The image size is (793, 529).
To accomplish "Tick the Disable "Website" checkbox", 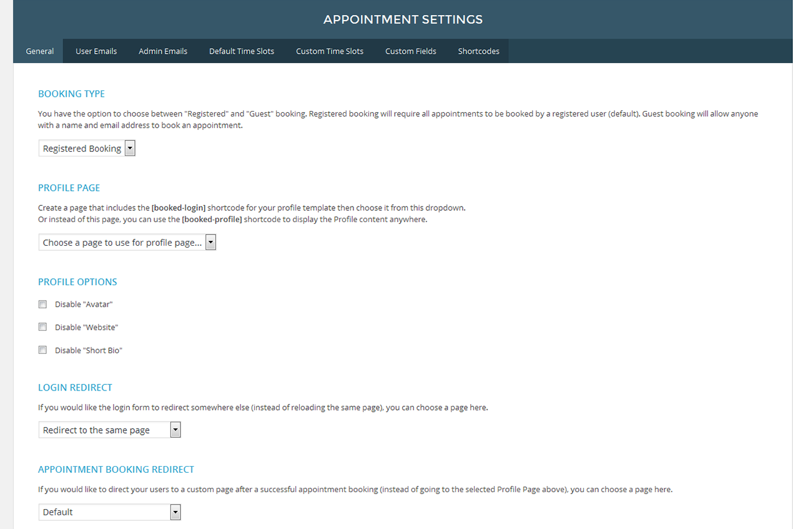I will tap(42, 327).
